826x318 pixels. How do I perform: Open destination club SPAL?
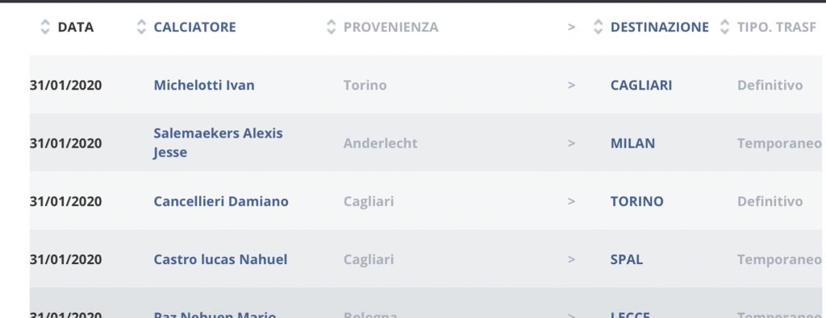[x=626, y=260]
